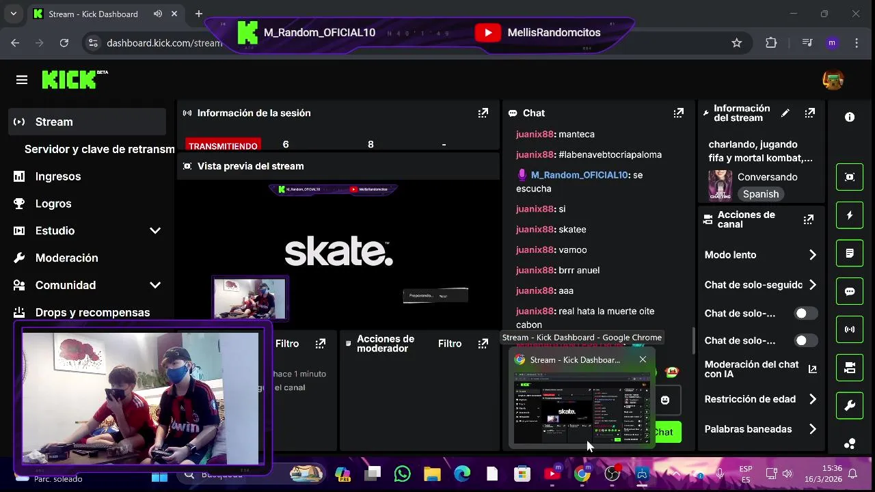Toggle the broadcast signal widget in right rail
The image size is (875, 492).
(850, 329)
